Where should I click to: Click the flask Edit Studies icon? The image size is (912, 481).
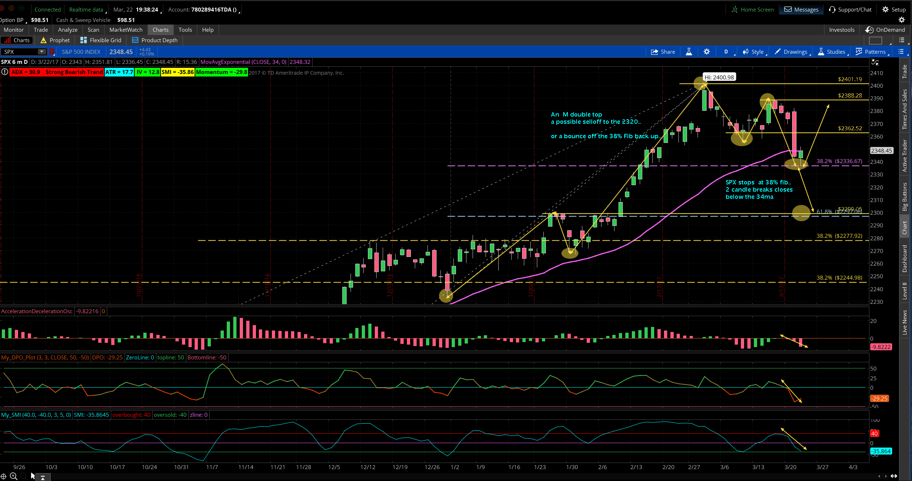689,52
